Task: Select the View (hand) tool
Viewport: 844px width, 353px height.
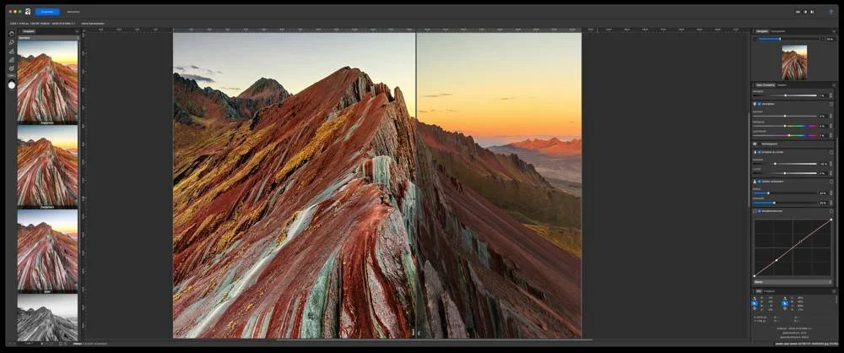Action: 12,34
